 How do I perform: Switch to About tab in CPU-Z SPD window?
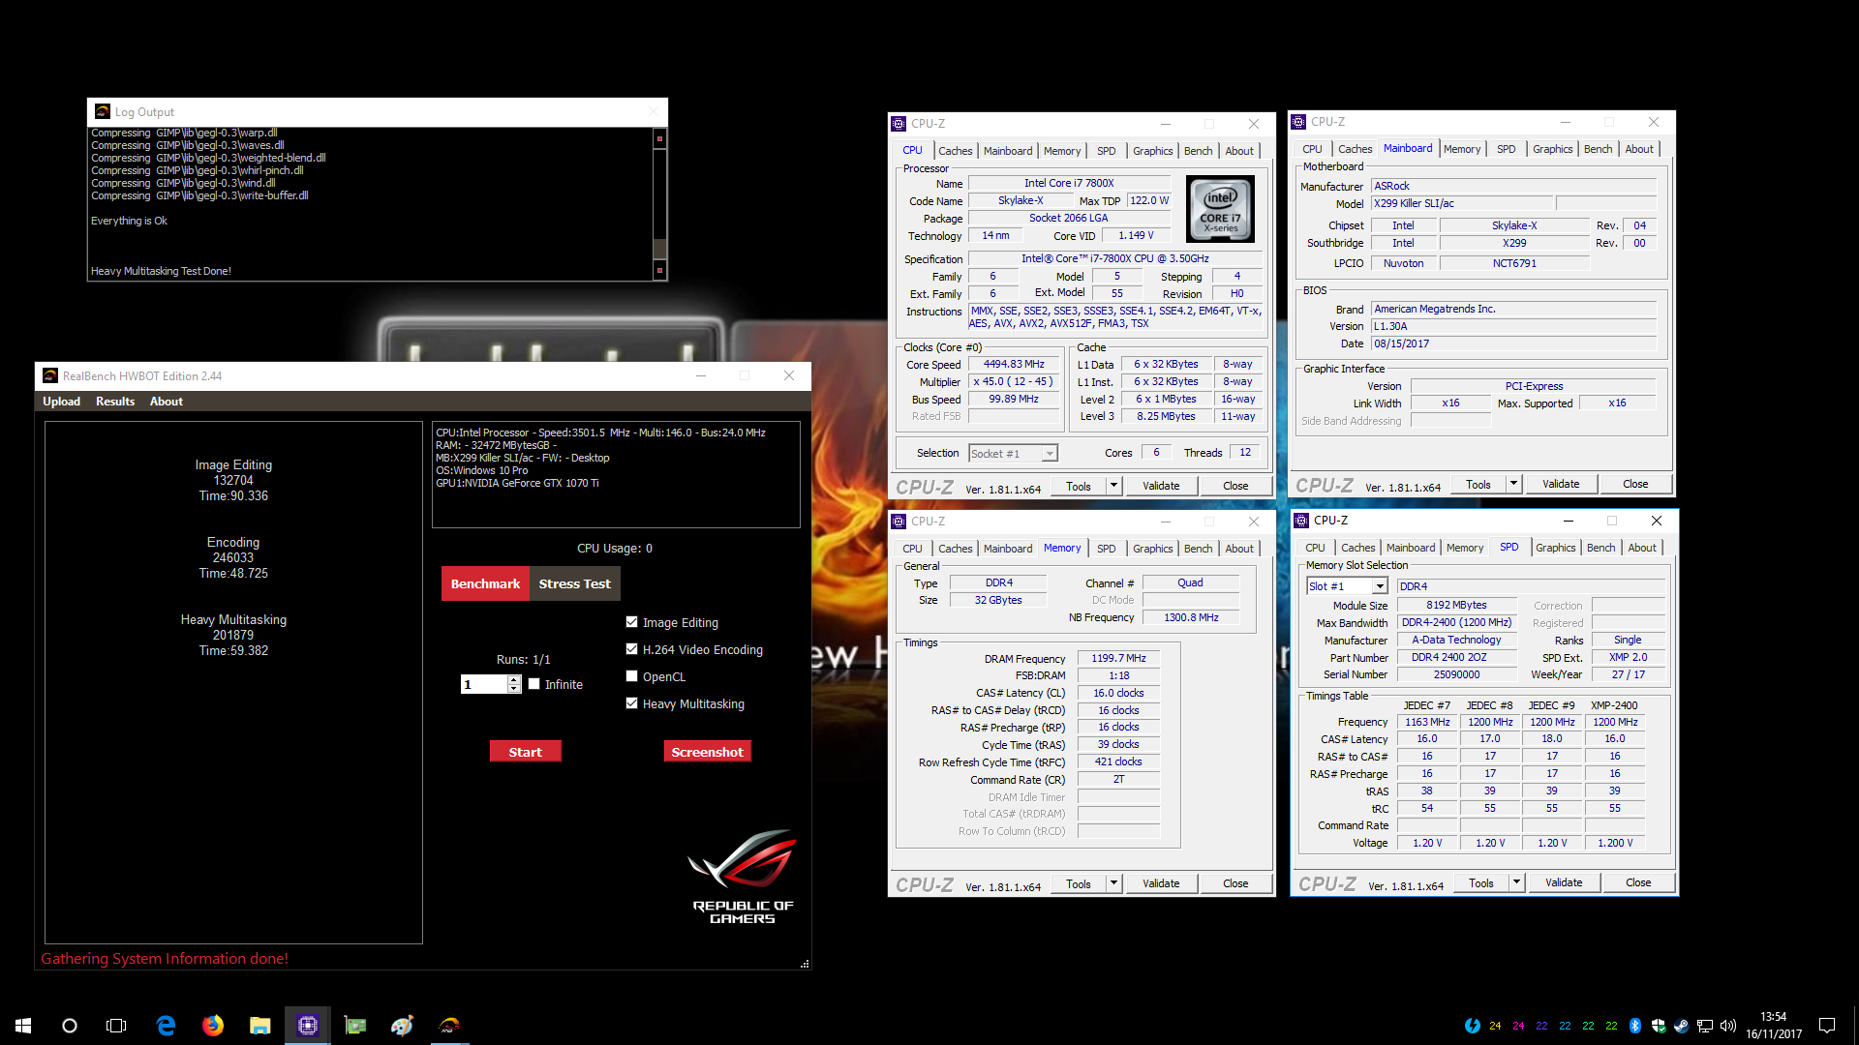pyautogui.click(x=1641, y=548)
